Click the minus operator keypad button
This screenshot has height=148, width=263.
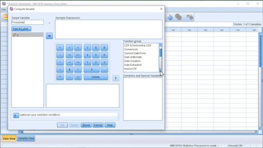[60, 55]
